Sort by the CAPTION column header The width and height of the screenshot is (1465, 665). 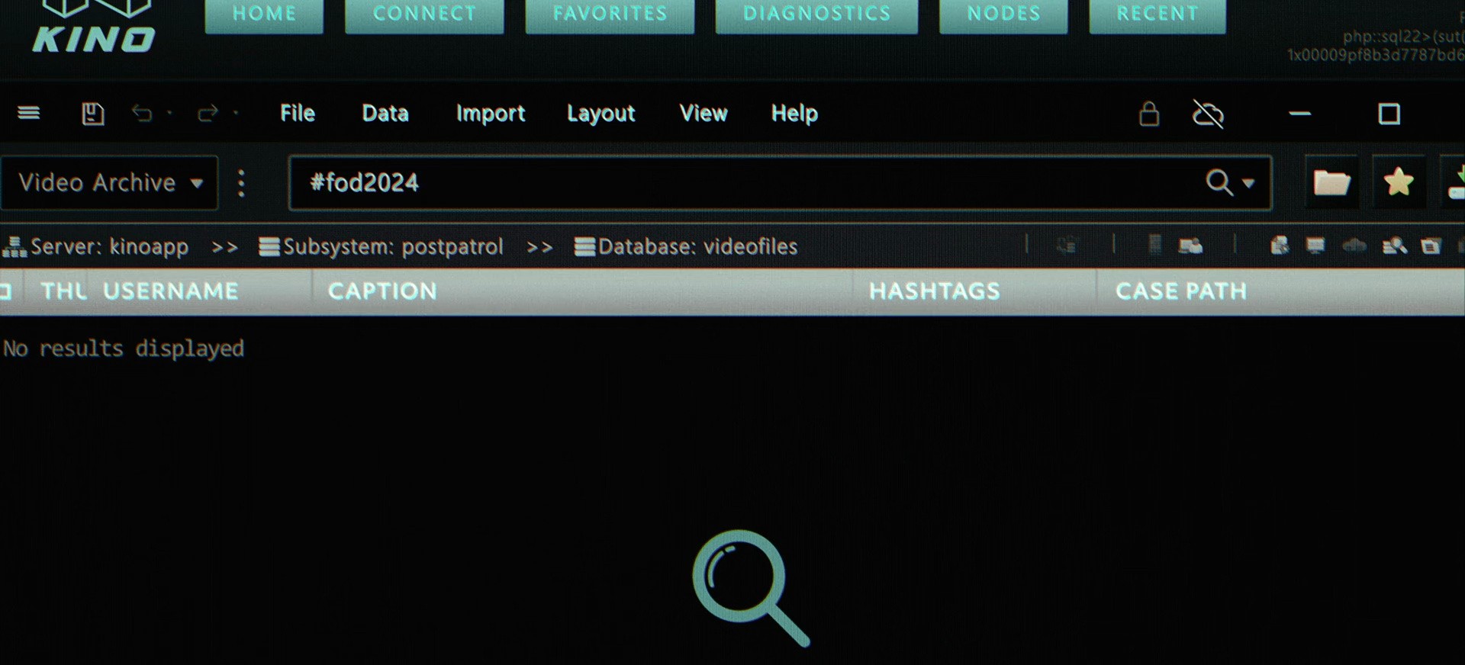[382, 291]
